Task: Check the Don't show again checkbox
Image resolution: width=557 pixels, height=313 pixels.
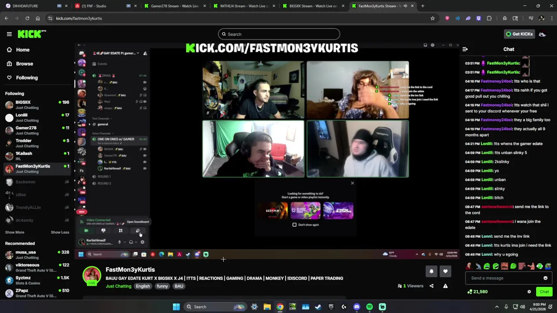Action: point(295,225)
